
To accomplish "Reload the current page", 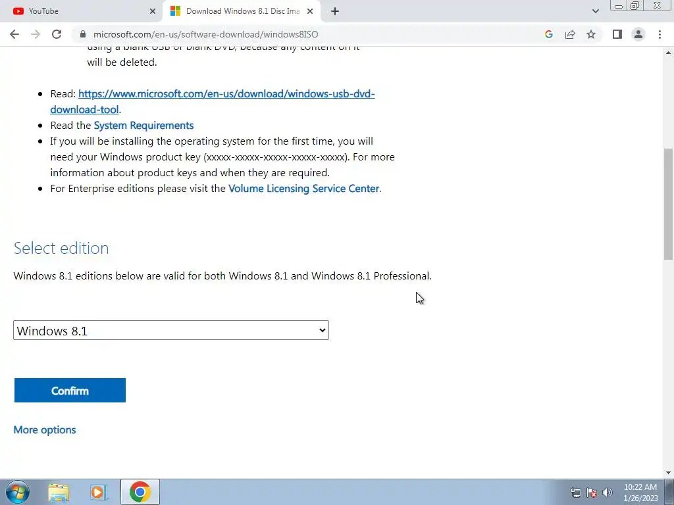I will pyautogui.click(x=57, y=34).
